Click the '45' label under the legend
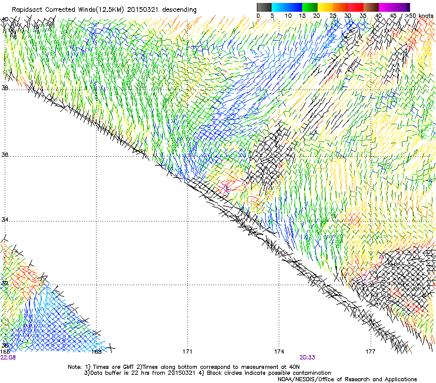 (393, 16)
